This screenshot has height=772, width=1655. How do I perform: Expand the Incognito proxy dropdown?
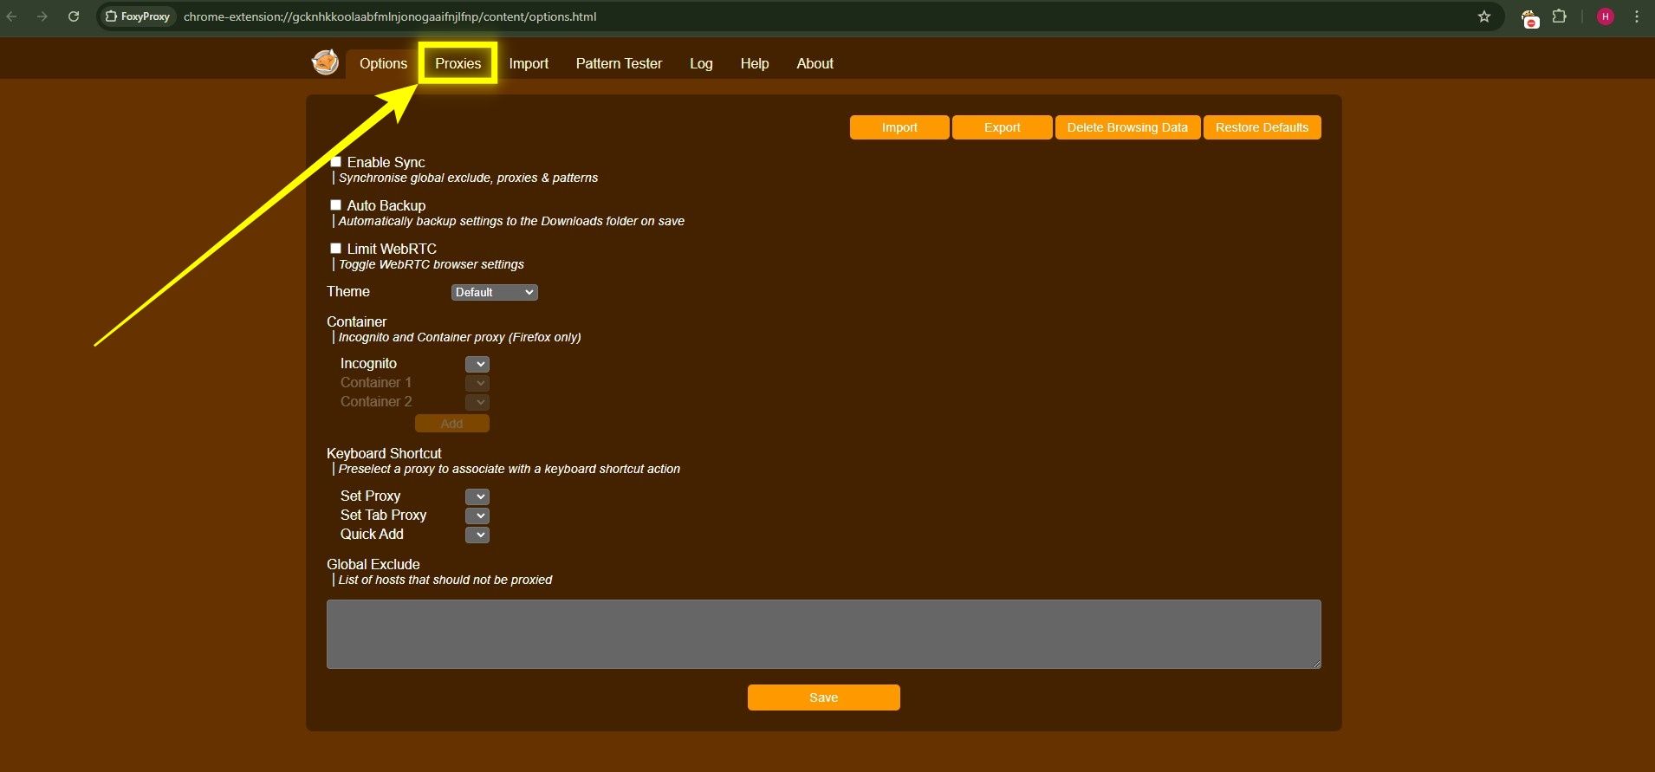point(477,364)
